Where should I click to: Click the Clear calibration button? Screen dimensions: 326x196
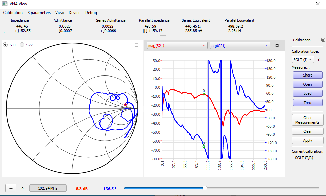308,131
